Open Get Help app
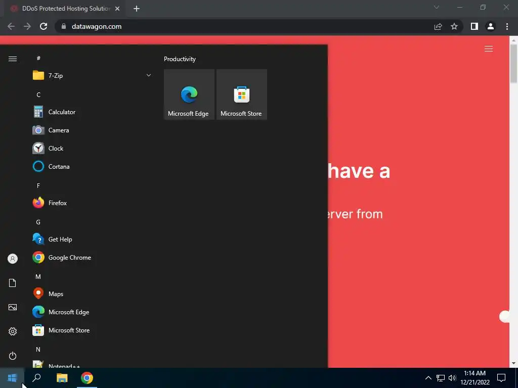 coord(92,239)
